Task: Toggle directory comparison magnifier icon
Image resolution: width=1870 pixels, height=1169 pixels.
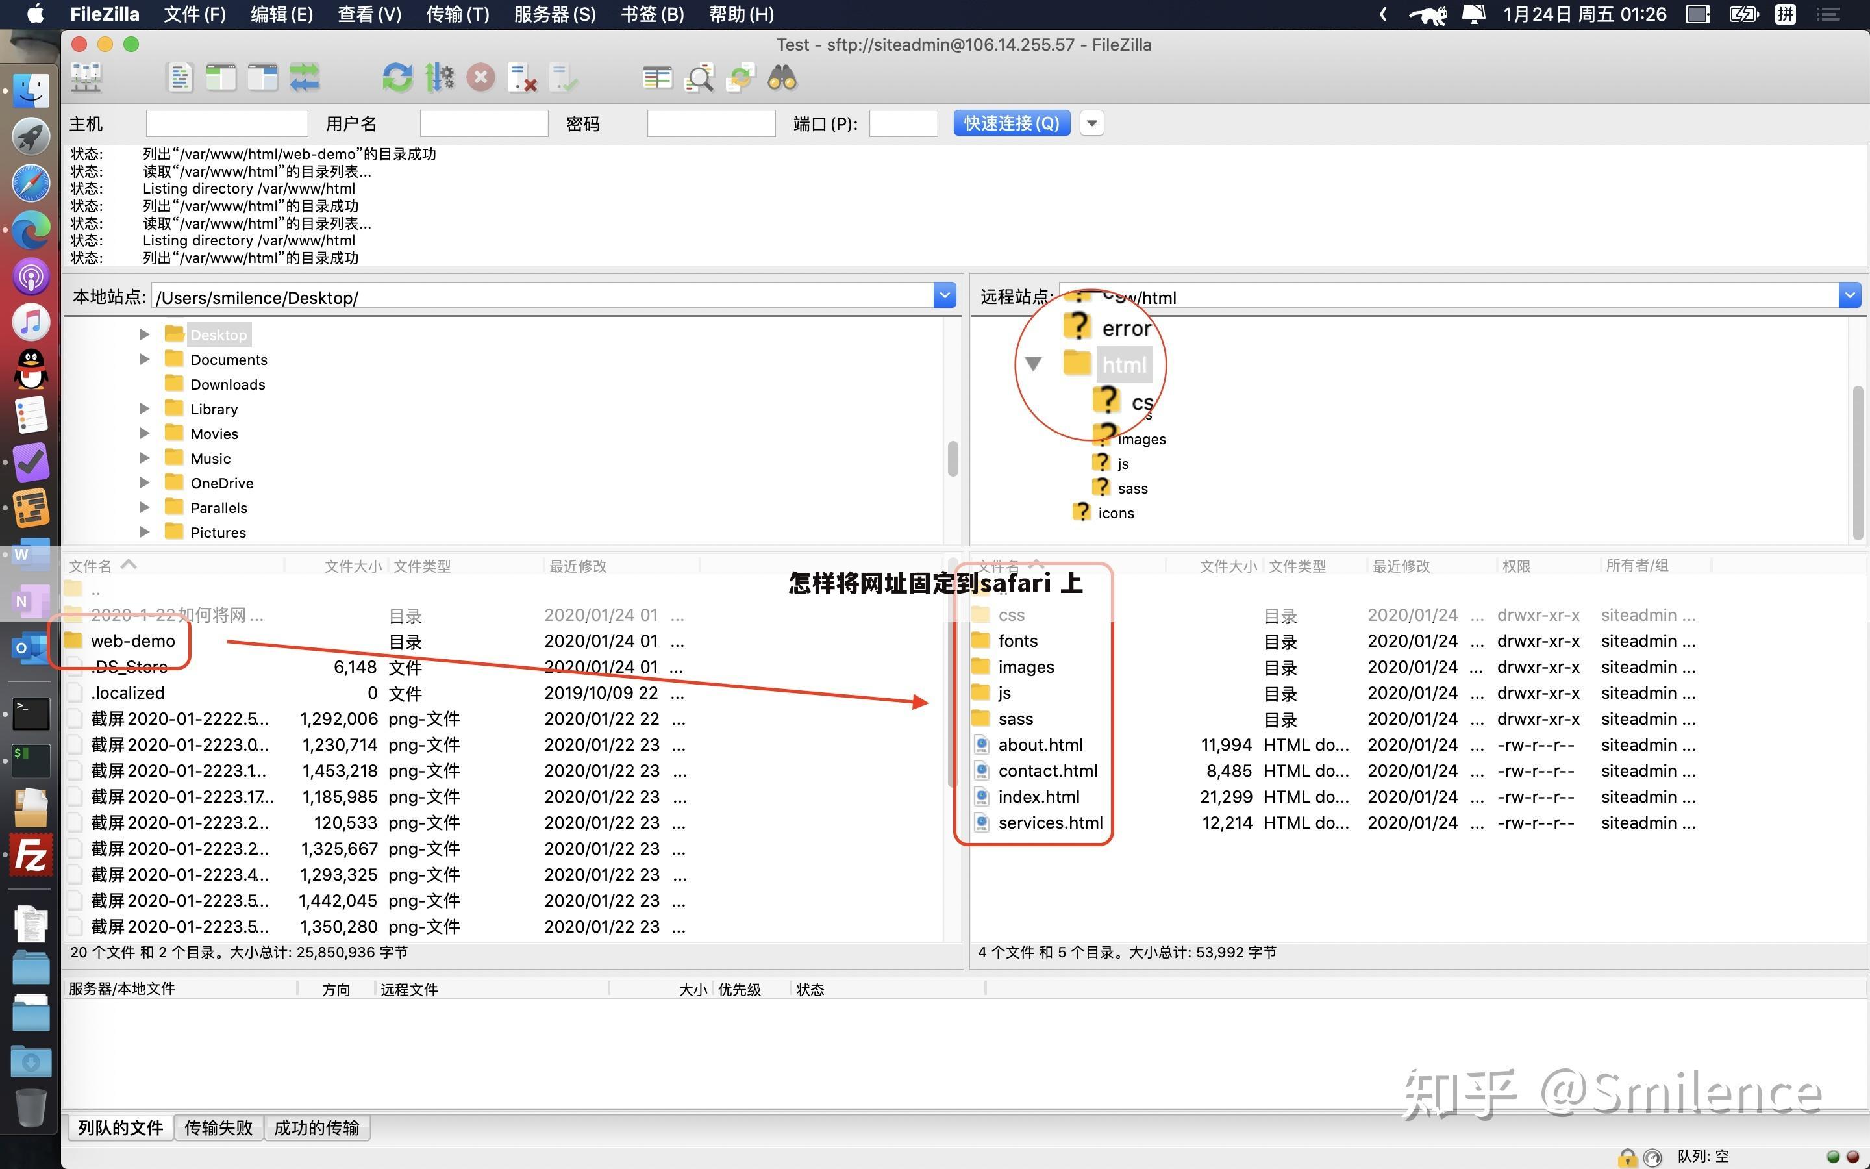Action: 699,78
